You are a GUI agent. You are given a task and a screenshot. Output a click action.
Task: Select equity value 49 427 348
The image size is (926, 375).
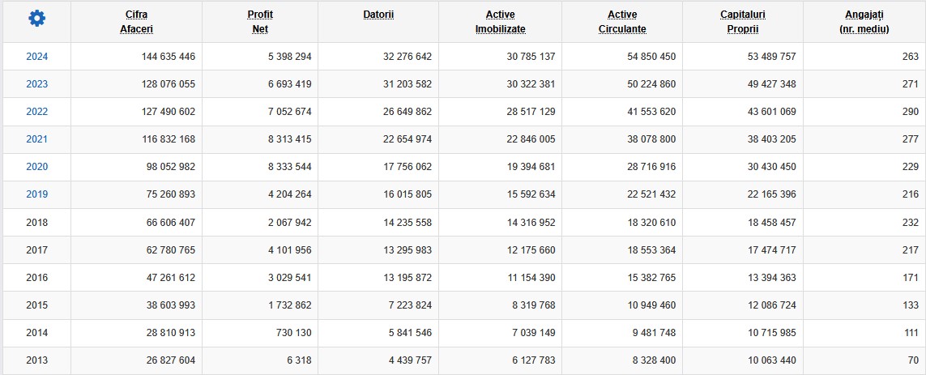coord(772,84)
